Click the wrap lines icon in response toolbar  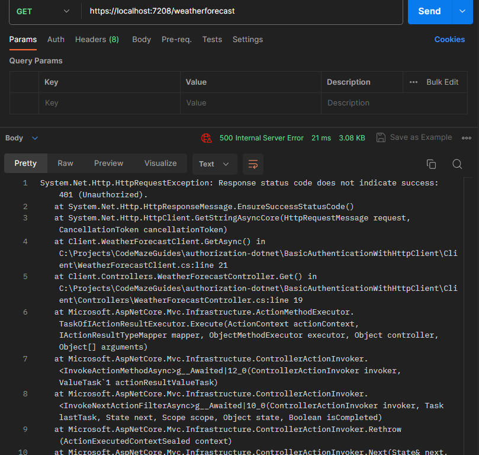tap(253, 164)
